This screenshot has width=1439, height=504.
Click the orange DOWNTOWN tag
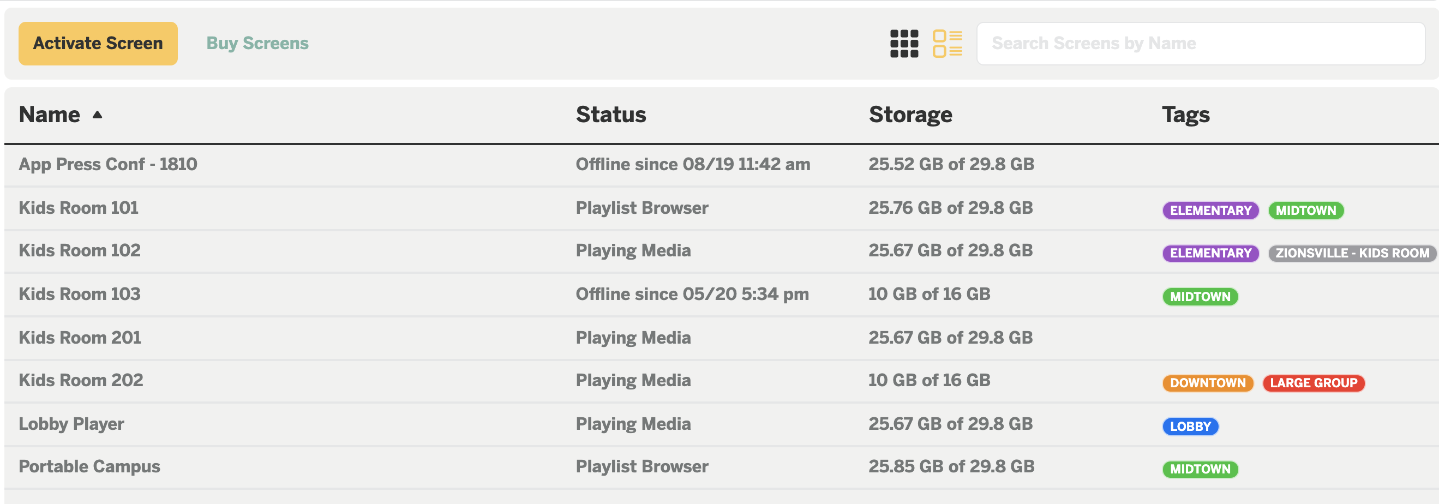(1208, 383)
